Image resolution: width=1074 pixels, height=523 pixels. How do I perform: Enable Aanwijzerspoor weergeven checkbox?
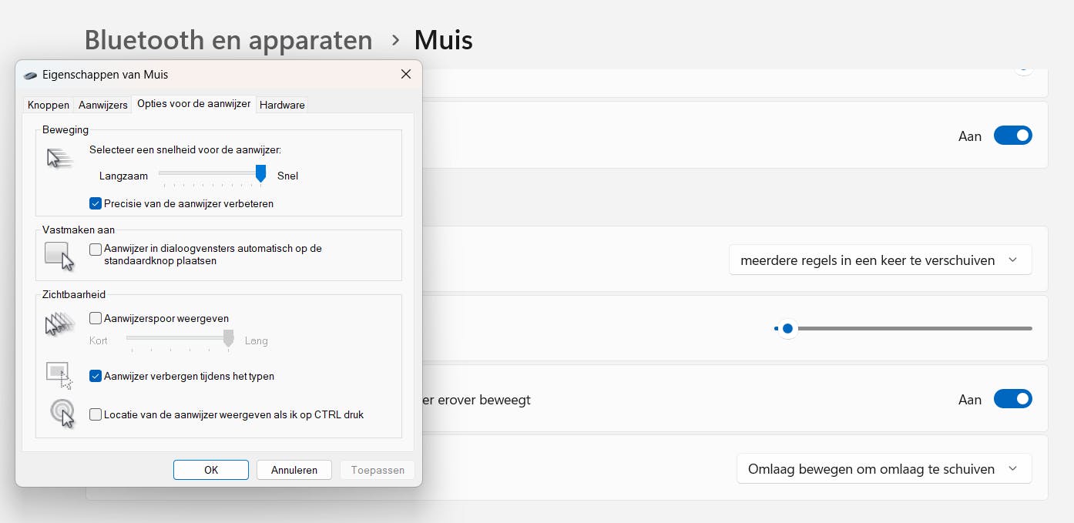point(96,318)
